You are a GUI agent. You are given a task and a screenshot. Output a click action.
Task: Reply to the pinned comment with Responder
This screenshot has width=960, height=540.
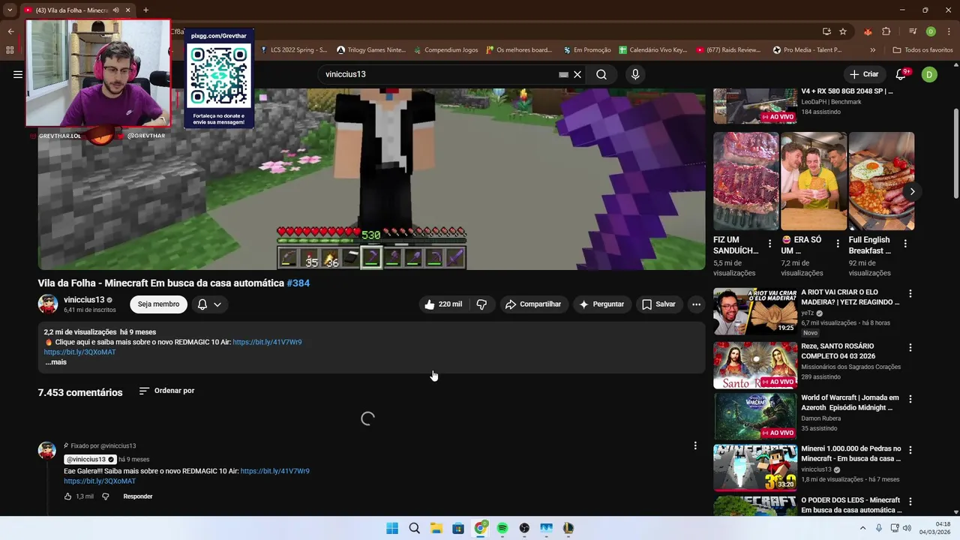(138, 496)
